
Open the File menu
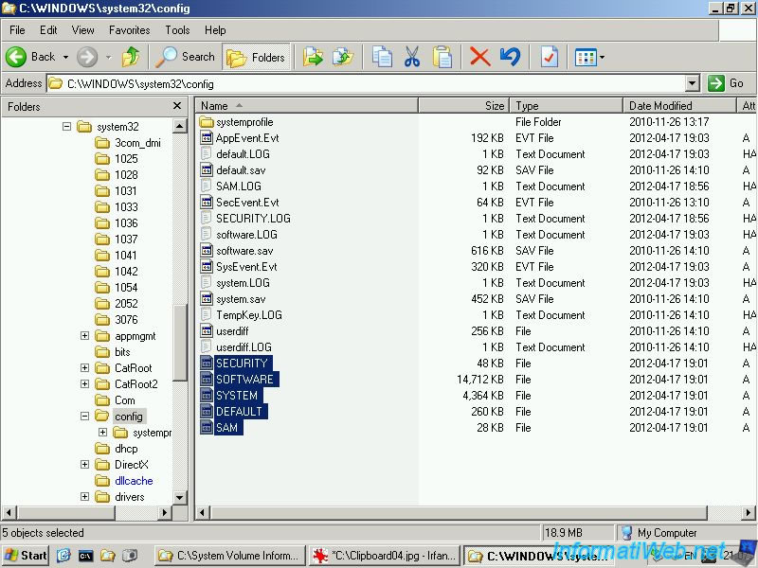click(16, 29)
